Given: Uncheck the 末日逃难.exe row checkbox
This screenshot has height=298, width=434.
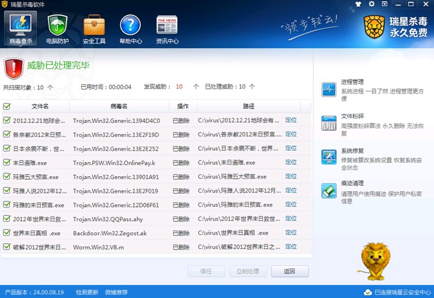Looking at the screenshot, I should pos(7,163).
